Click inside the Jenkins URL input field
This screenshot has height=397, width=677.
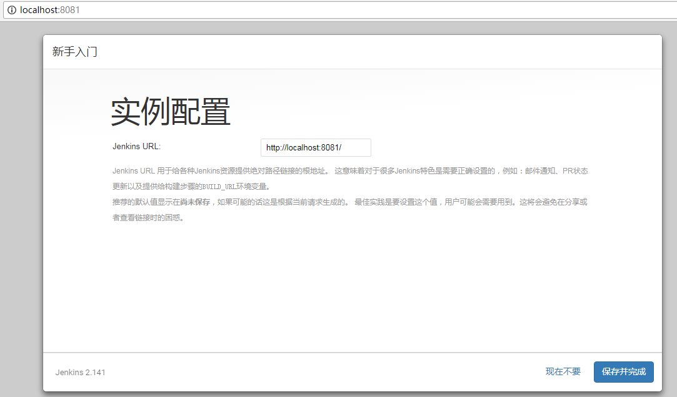pyautogui.click(x=316, y=147)
